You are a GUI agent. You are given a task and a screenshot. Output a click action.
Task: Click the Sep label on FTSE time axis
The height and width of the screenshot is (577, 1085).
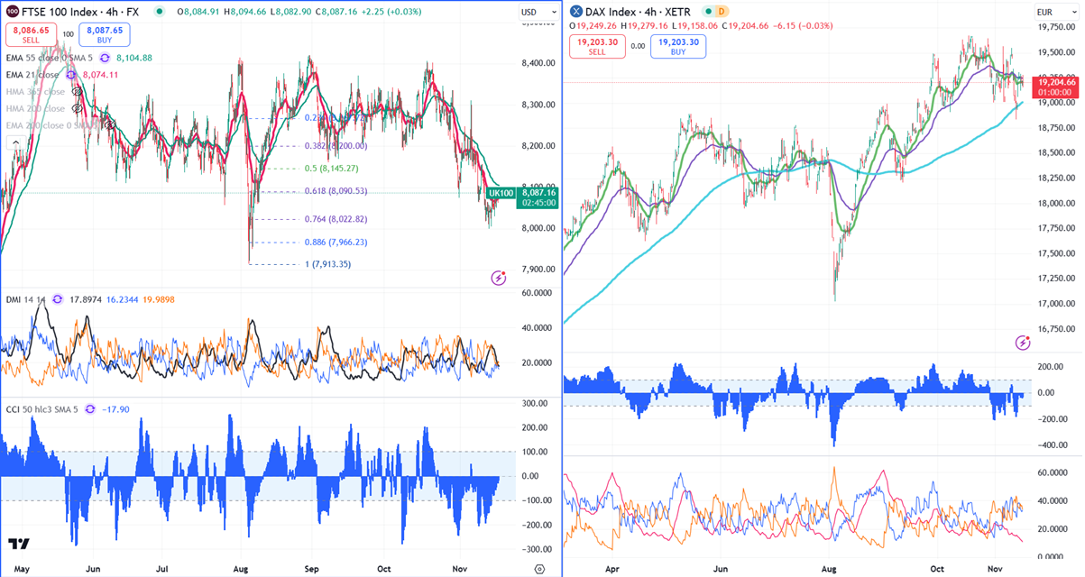pyautogui.click(x=312, y=569)
